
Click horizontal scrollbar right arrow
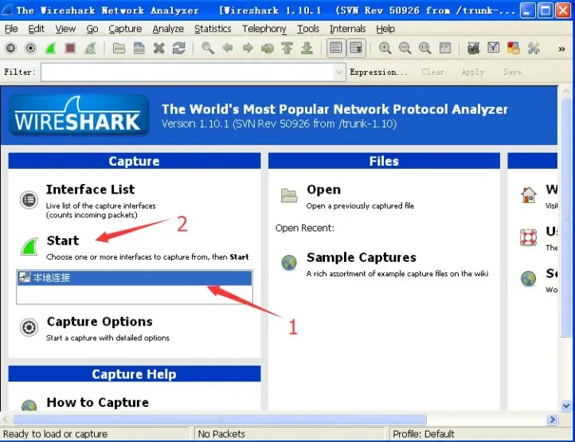point(552,419)
